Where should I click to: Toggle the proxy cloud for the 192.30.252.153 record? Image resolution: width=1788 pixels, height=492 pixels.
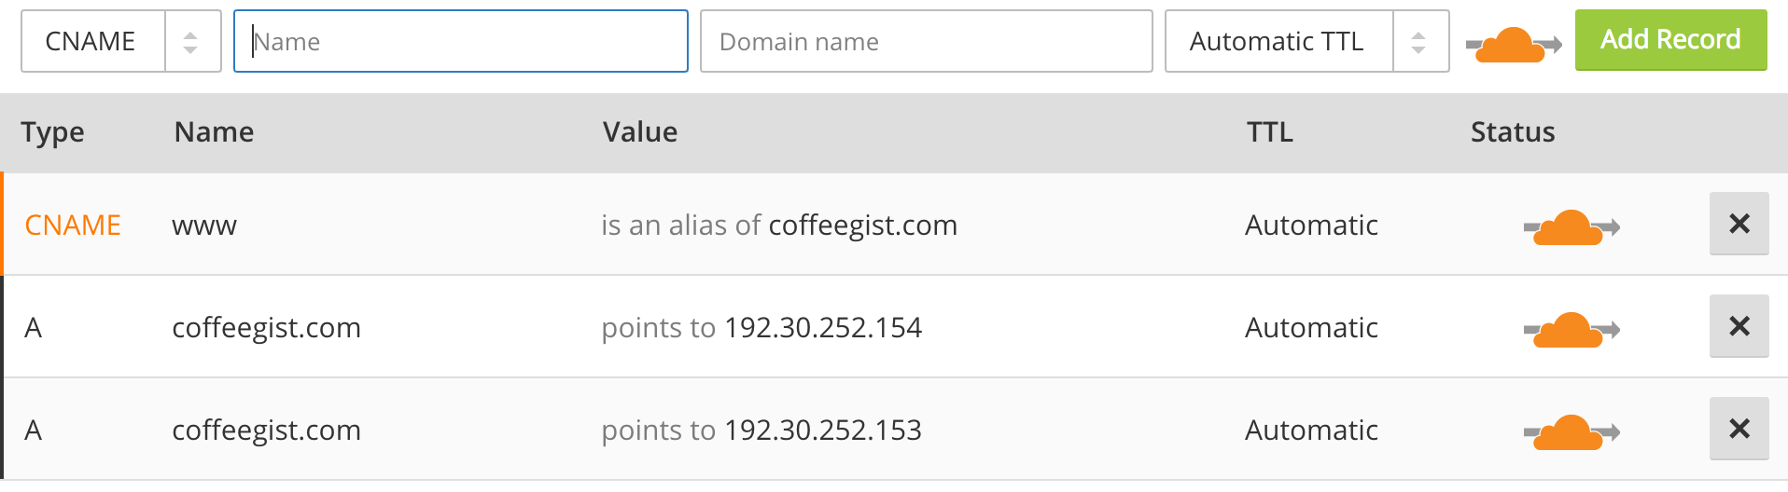(x=1571, y=432)
